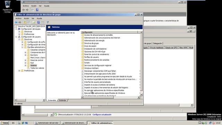The height and width of the screenshot is (125, 222).
Task: Click the system clock showing 13:22
Action: (x=218, y=123)
